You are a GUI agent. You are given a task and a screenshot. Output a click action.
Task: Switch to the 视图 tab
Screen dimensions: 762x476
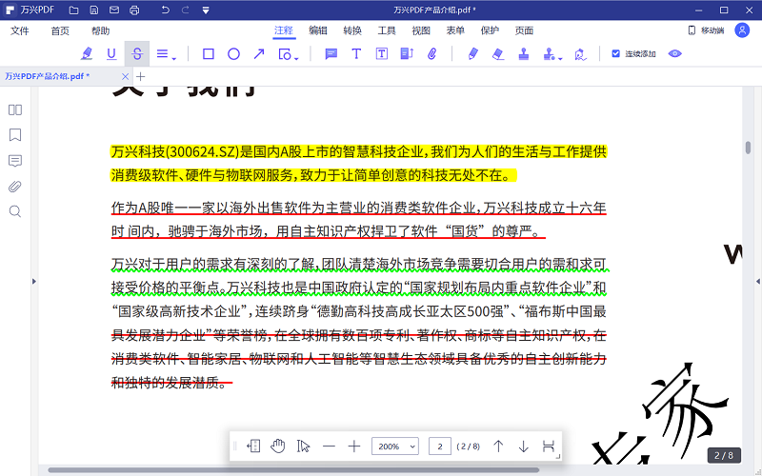(421, 30)
